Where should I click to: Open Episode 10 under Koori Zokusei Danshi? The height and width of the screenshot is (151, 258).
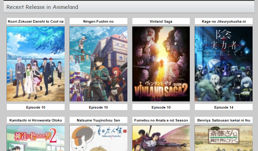[36, 107]
